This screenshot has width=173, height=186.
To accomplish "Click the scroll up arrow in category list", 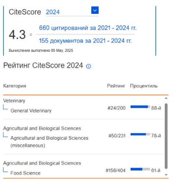I will pos(166,98).
